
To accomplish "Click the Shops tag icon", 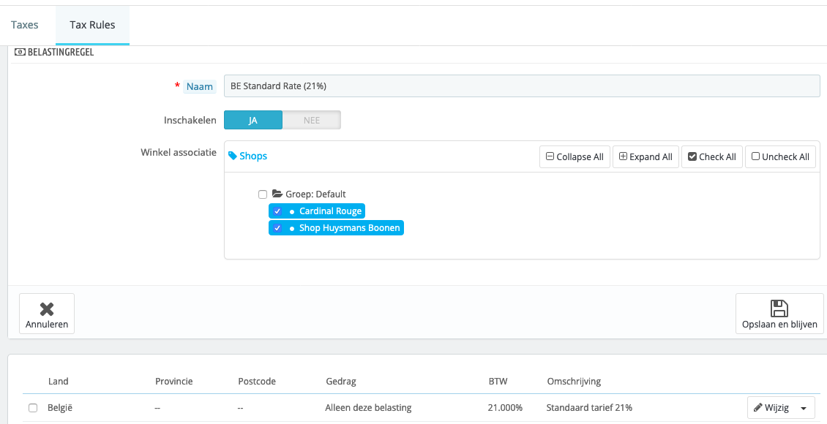I will (x=233, y=156).
